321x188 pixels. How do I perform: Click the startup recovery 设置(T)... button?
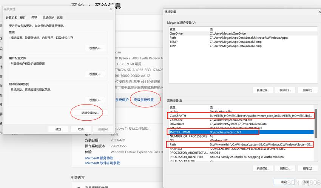pos(95,100)
